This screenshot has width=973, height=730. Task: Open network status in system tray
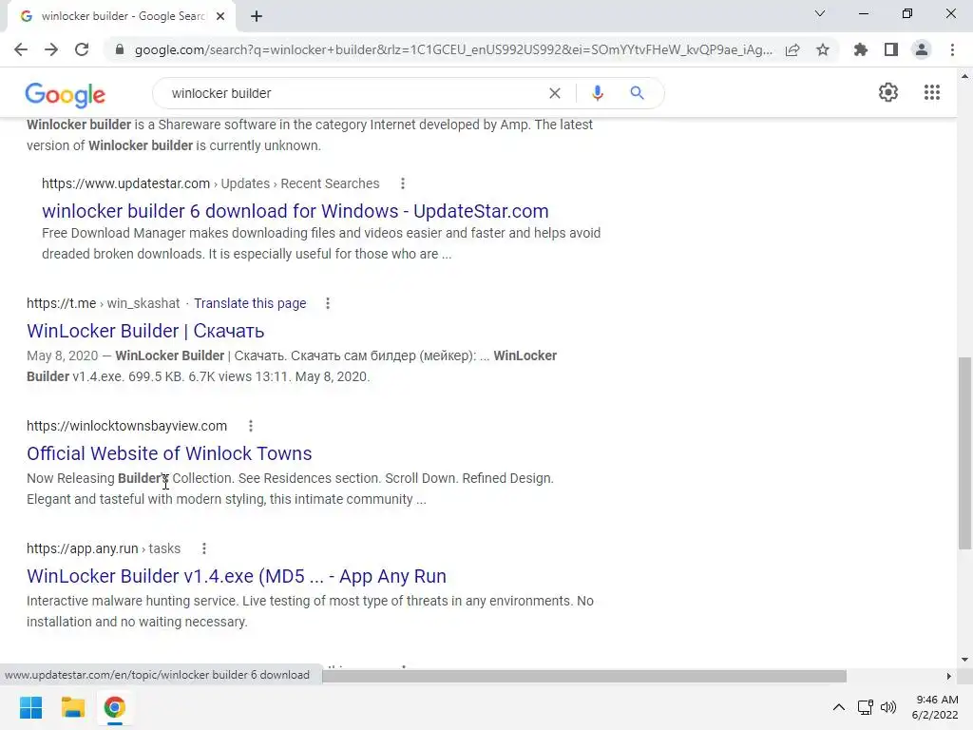[865, 707]
